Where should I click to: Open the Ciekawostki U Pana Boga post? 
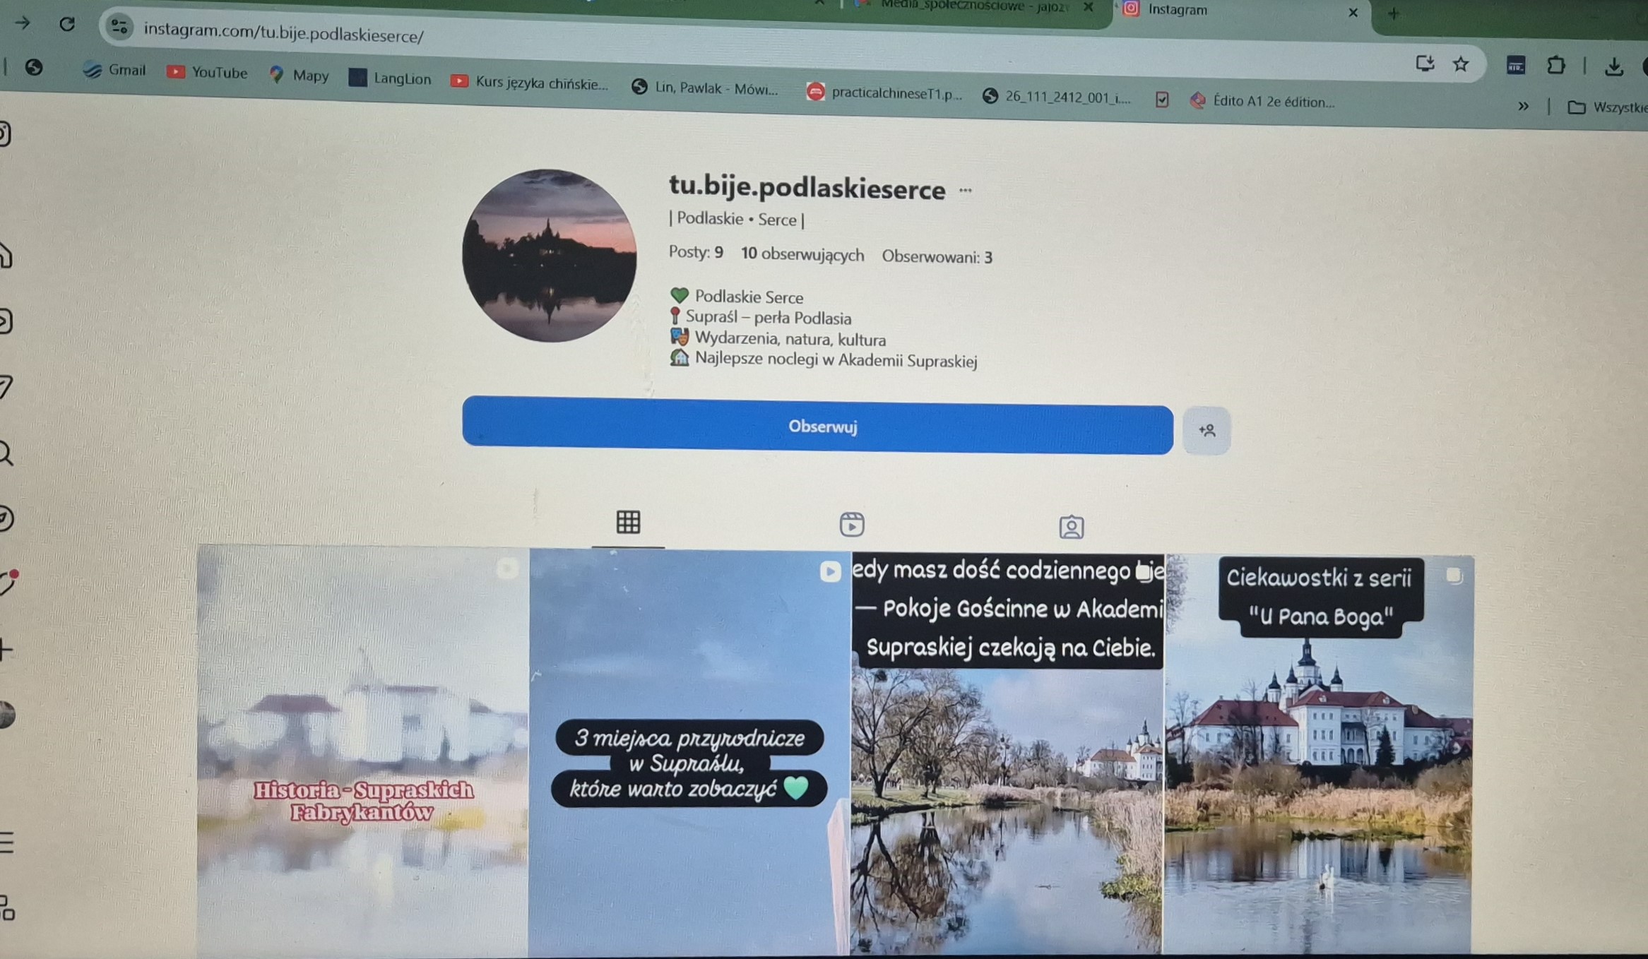[1318, 756]
